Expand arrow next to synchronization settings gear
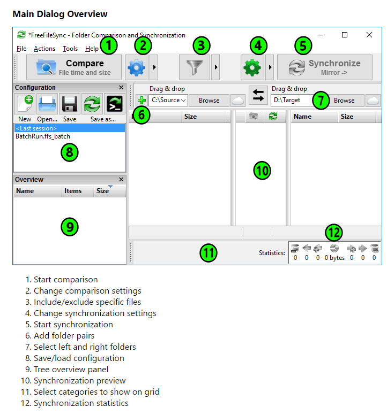 pyautogui.click(x=270, y=67)
